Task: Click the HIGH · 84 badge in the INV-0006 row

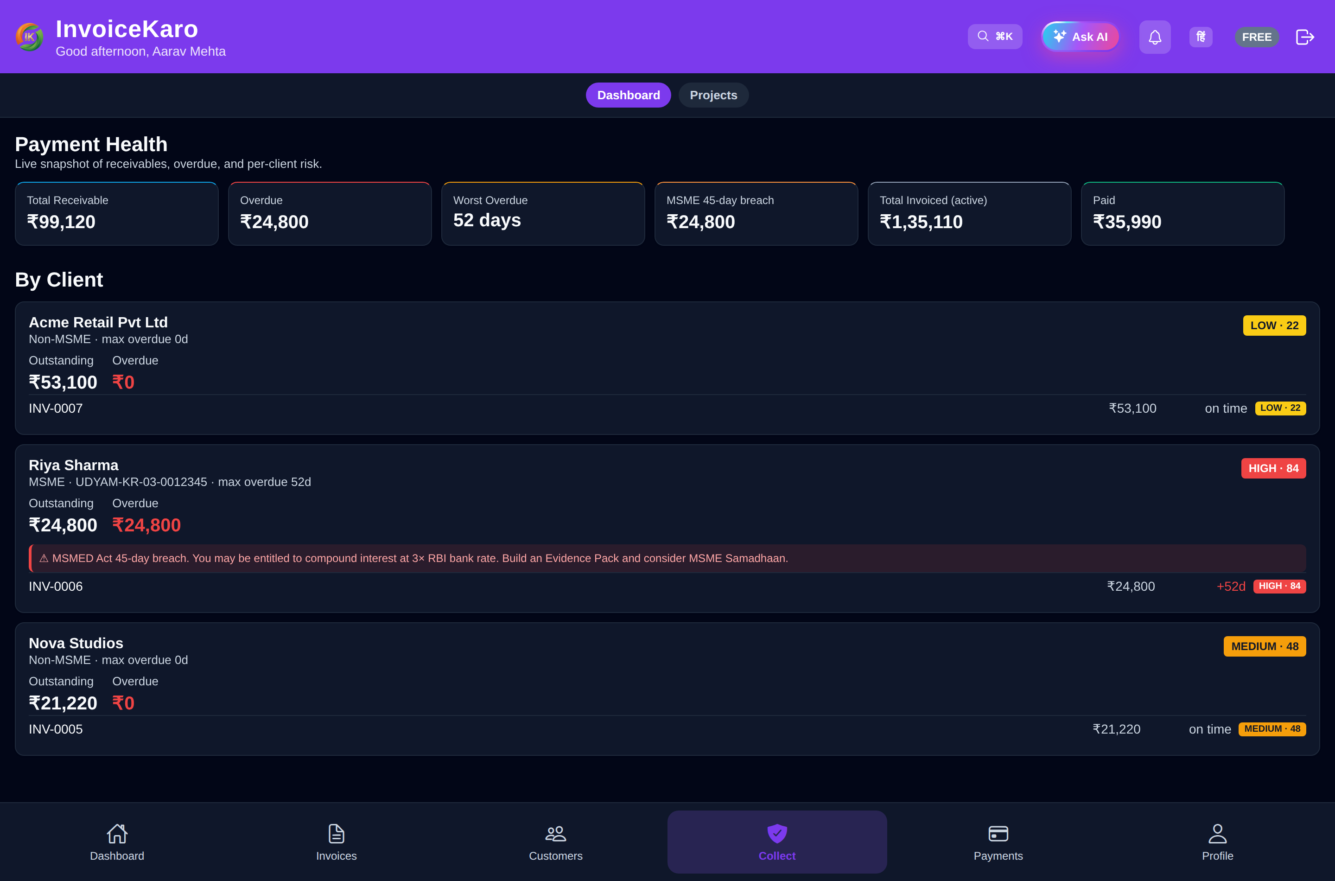Action: pyautogui.click(x=1279, y=586)
